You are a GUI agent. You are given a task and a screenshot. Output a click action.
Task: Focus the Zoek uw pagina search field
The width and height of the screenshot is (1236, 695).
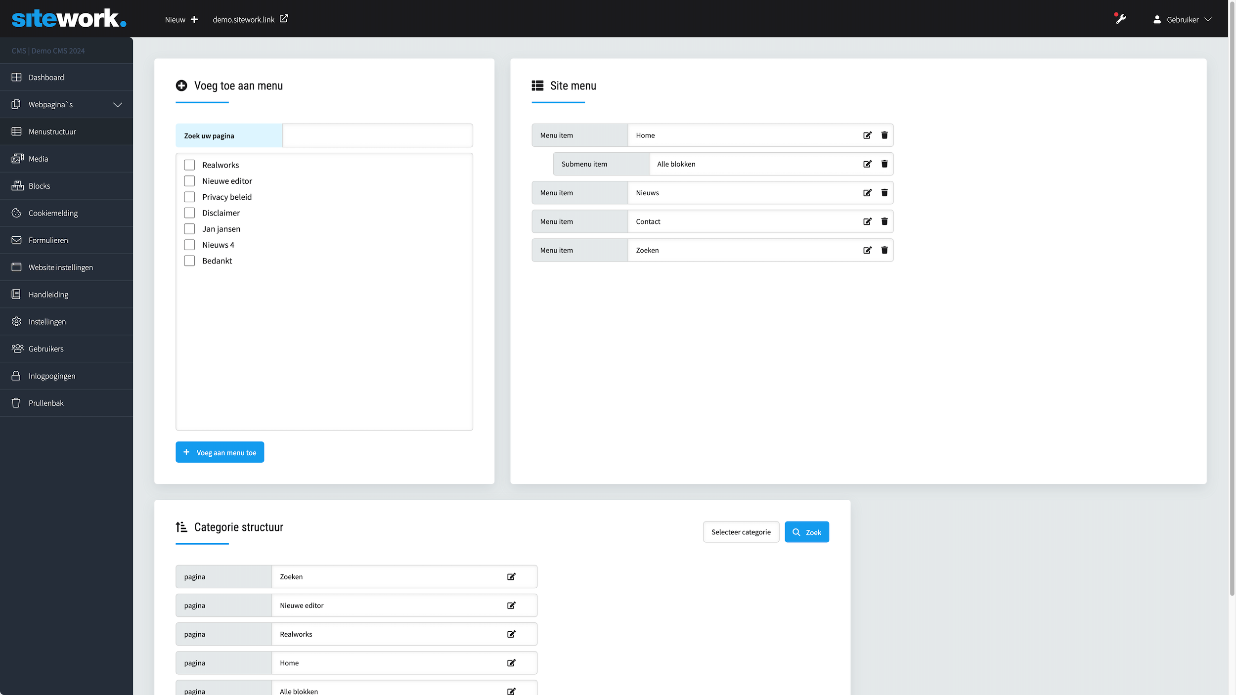[377, 136]
